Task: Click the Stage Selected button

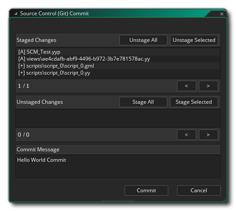Action: (194, 102)
